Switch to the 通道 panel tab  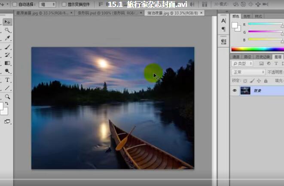(235, 56)
